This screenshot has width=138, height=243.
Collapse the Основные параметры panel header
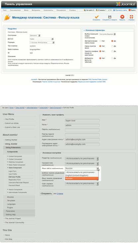(108, 30)
